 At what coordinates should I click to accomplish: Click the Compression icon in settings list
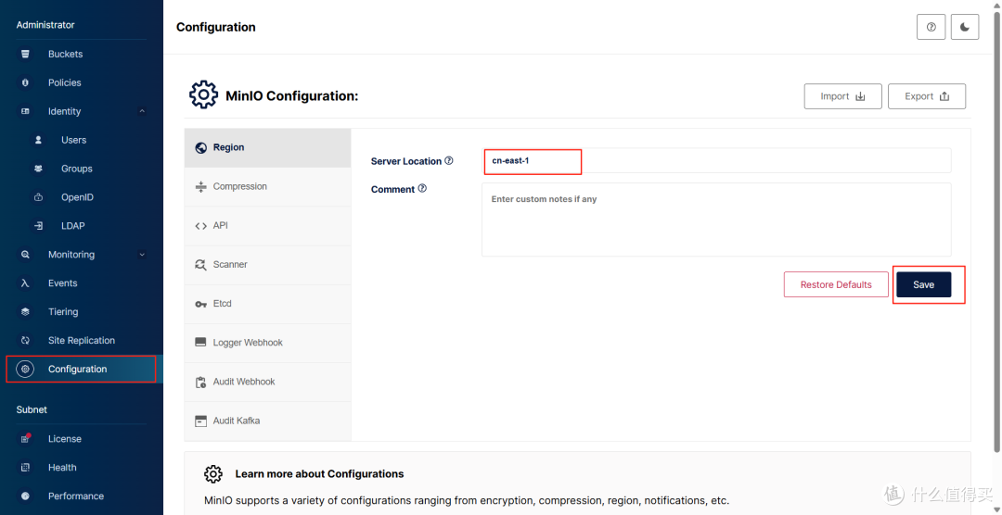click(200, 186)
